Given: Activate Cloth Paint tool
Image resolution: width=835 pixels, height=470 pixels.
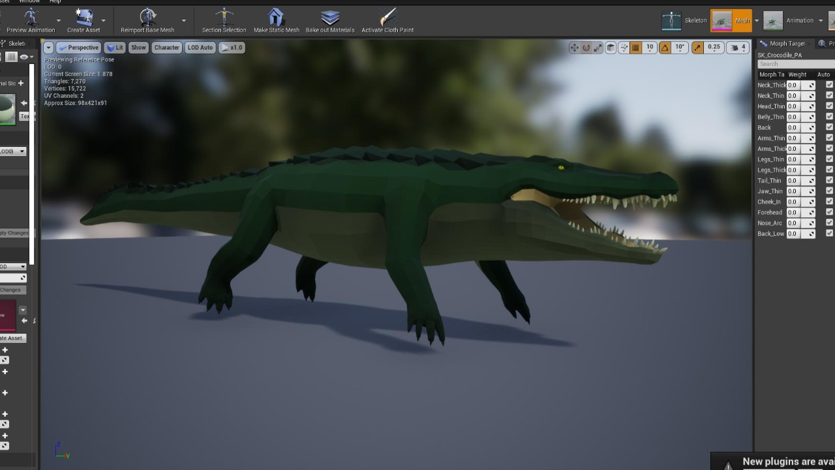Looking at the screenshot, I should tap(387, 18).
